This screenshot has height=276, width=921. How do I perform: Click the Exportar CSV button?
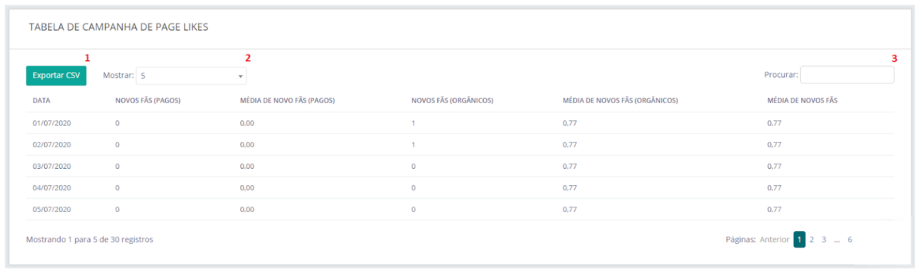coord(56,76)
